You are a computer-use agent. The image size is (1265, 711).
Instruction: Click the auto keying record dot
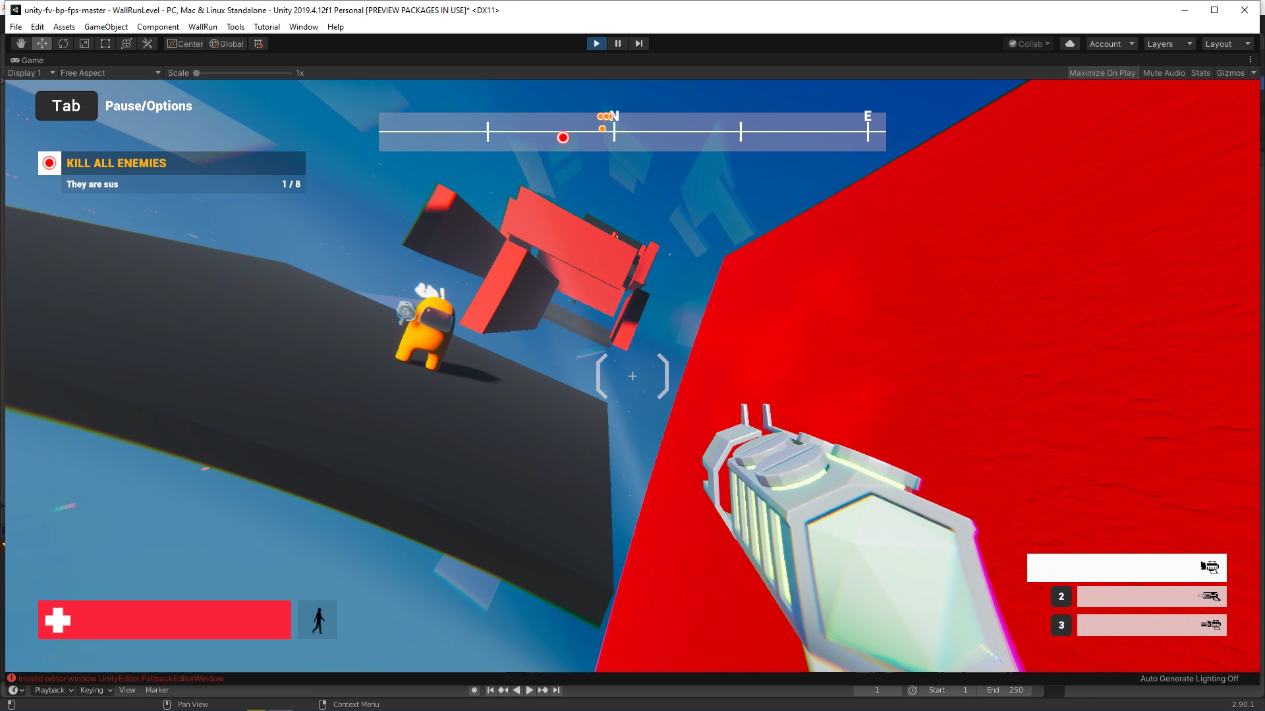[474, 690]
